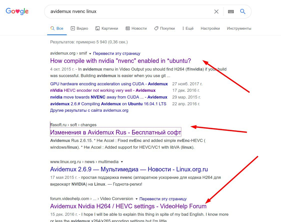
Task: Select the Все tab
Action: click(57, 28)
